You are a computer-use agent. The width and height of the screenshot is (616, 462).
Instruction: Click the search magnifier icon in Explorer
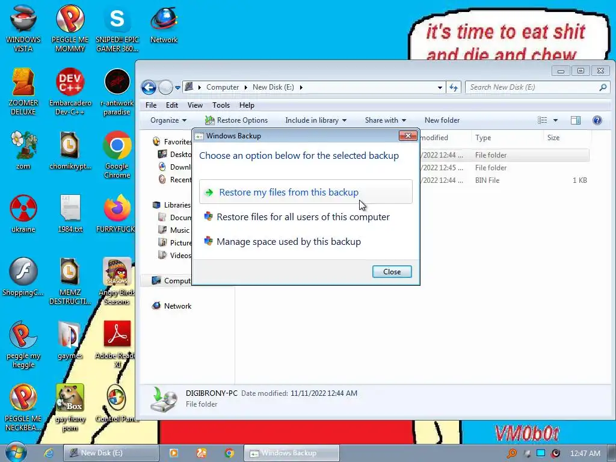coord(603,87)
